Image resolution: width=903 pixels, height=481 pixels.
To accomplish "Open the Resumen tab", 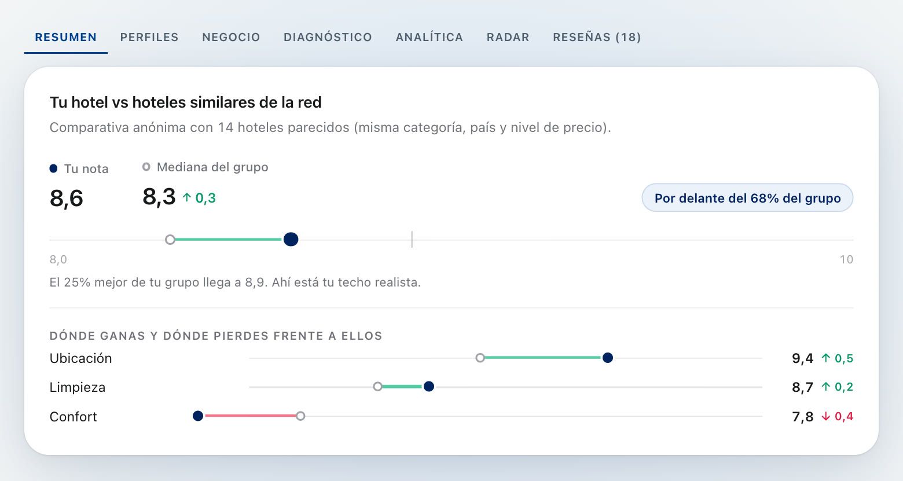I will [66, 37].
